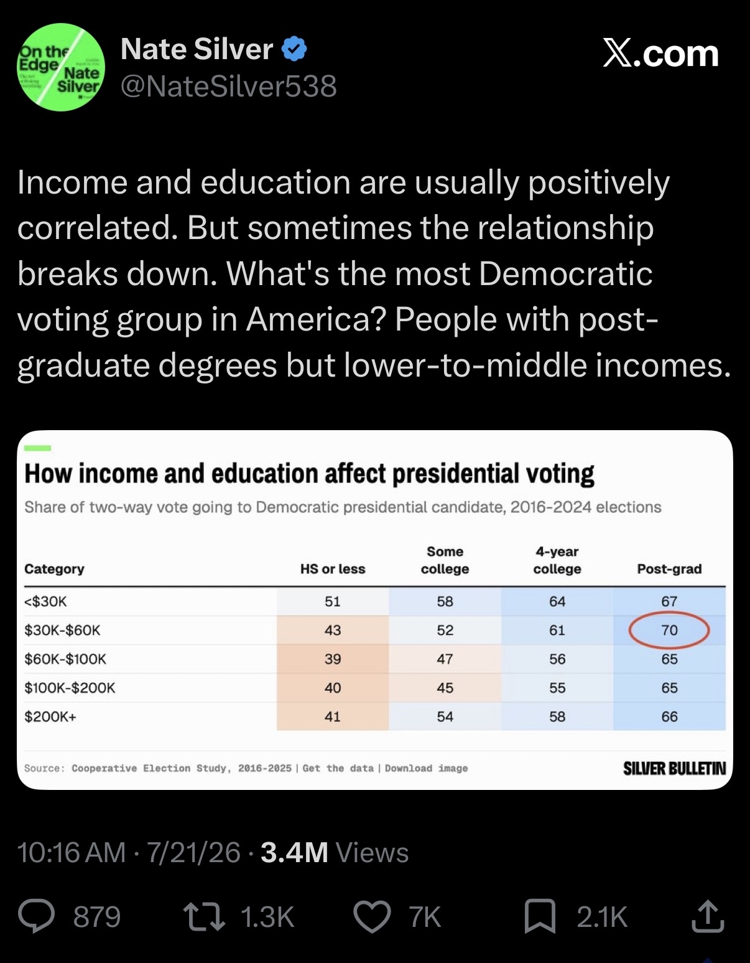The image size is (750, 963).
Task: Click the X.com logo
Action: point(661,54)
